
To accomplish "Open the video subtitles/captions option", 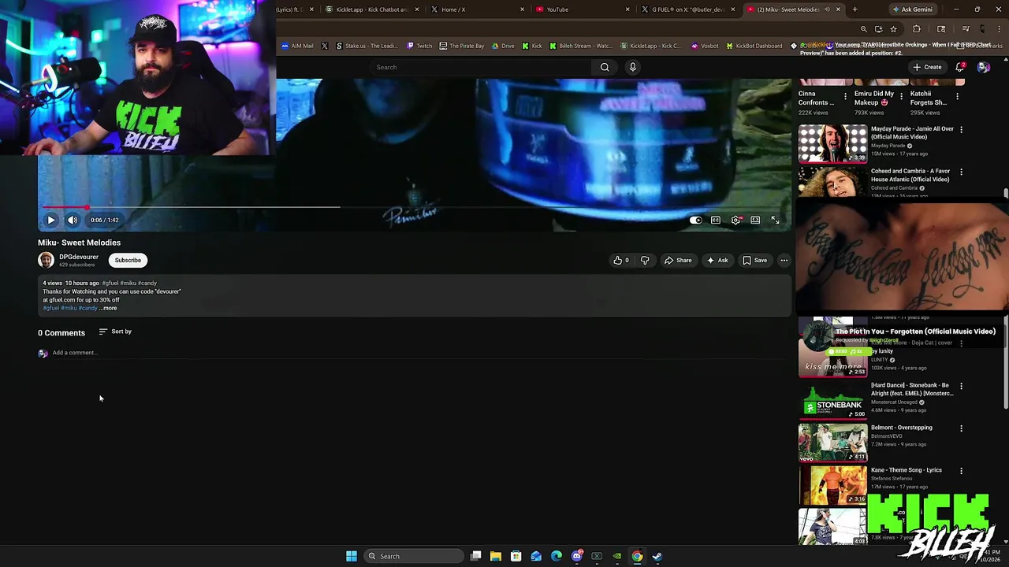I will [716, 220].
